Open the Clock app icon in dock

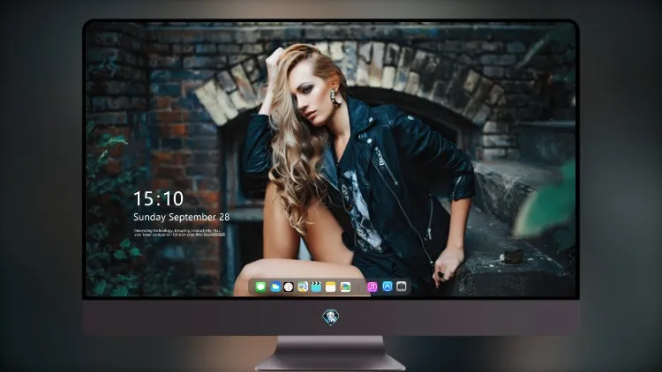pos(289,286)
